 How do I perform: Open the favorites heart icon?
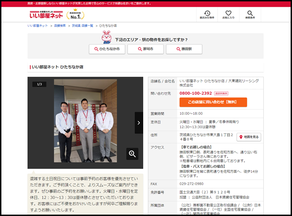click(x=228, y=15)
